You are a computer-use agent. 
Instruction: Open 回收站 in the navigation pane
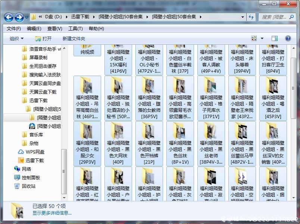pos(25,186)
